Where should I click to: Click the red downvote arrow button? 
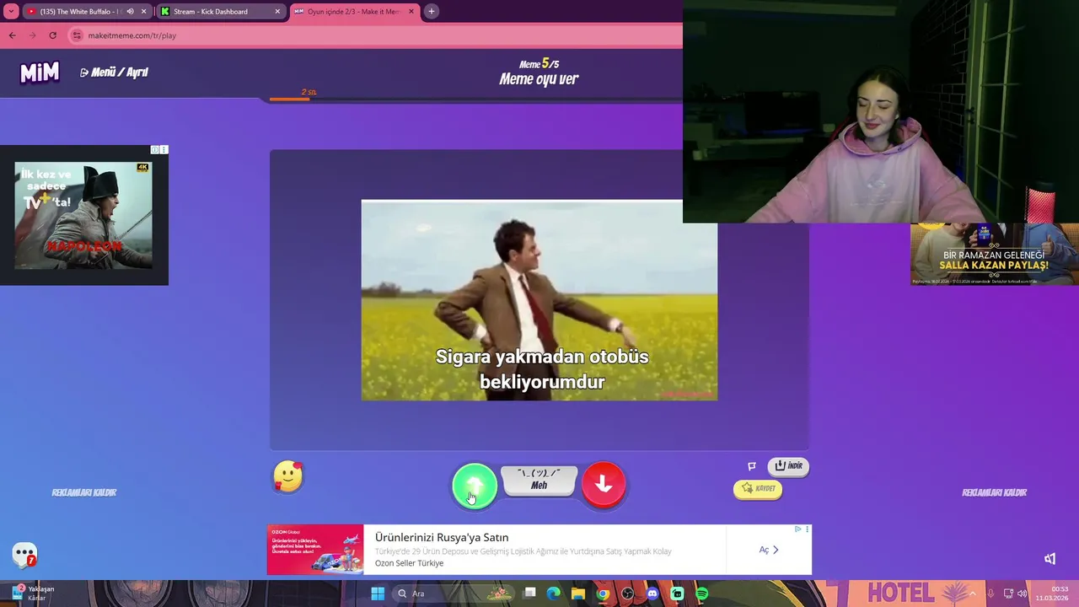[604, 484]
